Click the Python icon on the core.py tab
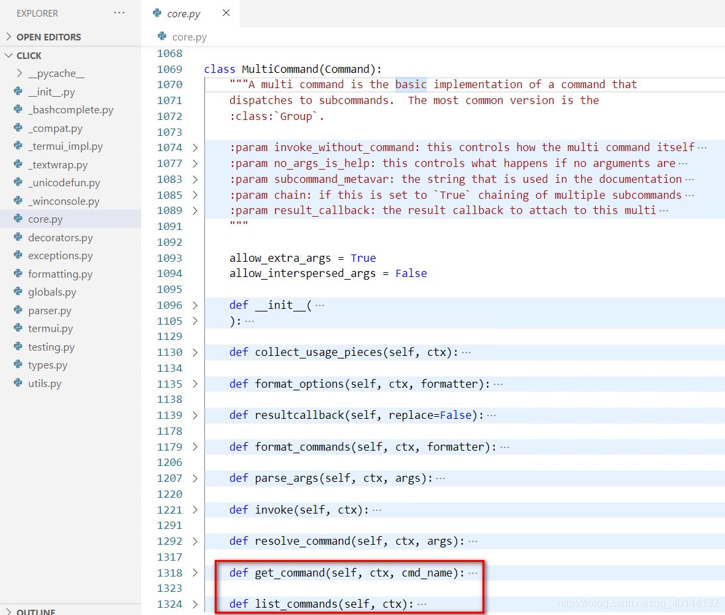Screen dimensions: 725x615 (x=156, y=13)
